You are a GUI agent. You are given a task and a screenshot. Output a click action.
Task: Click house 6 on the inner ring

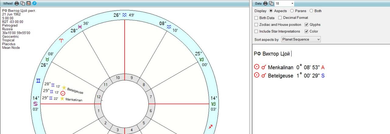point(151,111)
